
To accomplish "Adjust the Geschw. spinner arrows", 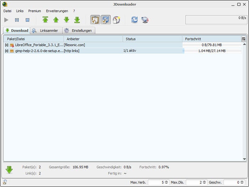I will [x=242, y=182].
